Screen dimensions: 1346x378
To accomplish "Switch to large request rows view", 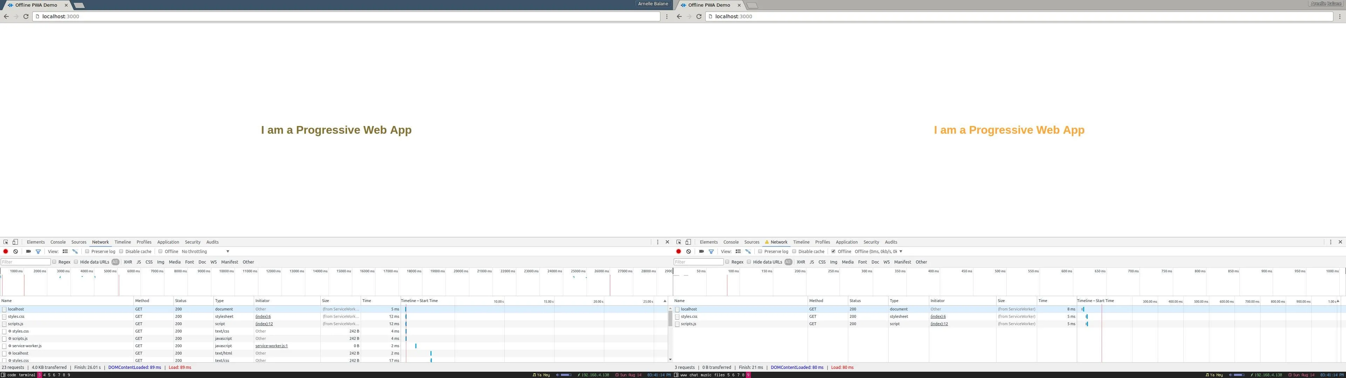I will click(x=75, y=251).
